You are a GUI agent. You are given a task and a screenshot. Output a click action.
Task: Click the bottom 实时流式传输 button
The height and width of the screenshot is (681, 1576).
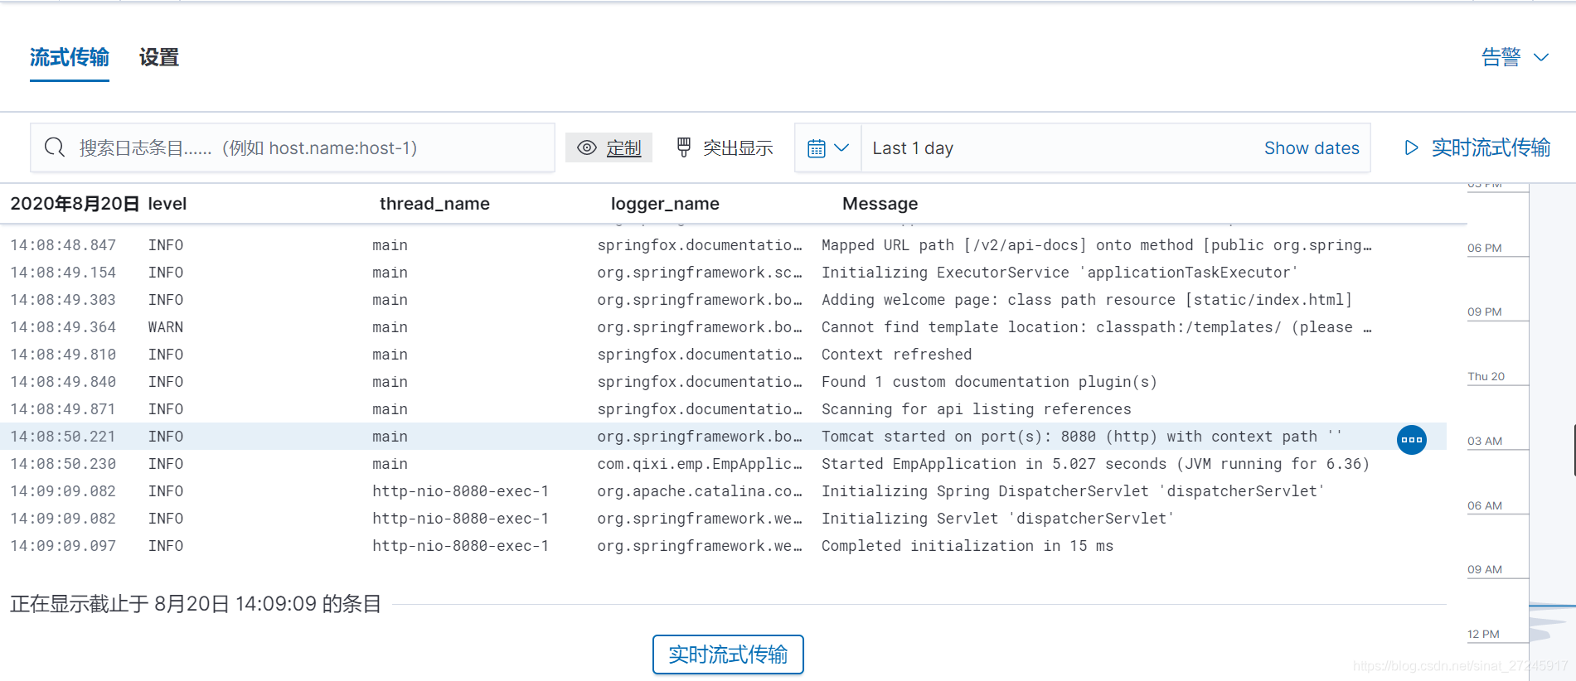(728, 654)
